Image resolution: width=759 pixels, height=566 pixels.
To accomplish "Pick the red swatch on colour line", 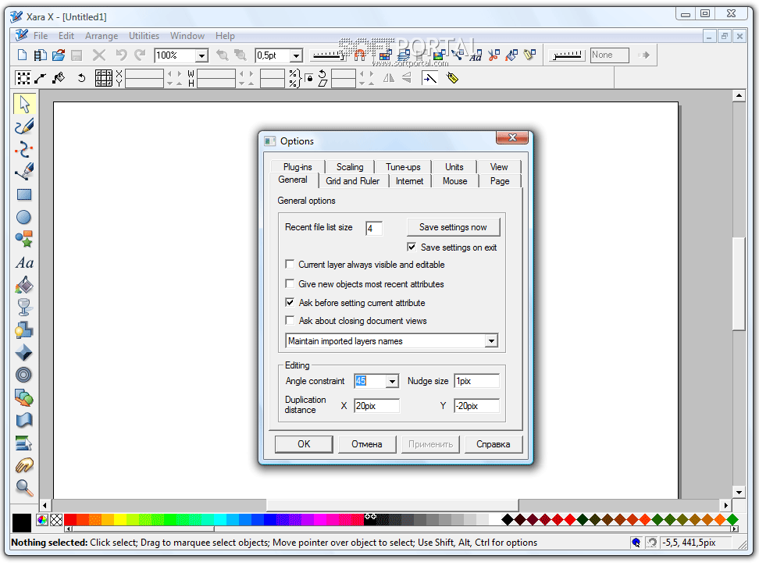I will (70, 520).
